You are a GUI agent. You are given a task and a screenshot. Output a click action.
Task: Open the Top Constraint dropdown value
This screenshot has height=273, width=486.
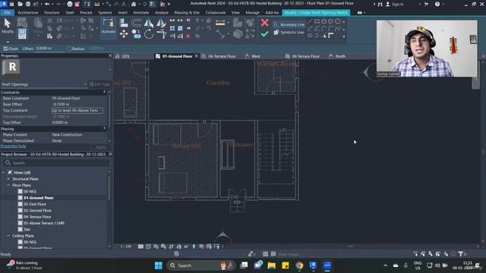77,111
